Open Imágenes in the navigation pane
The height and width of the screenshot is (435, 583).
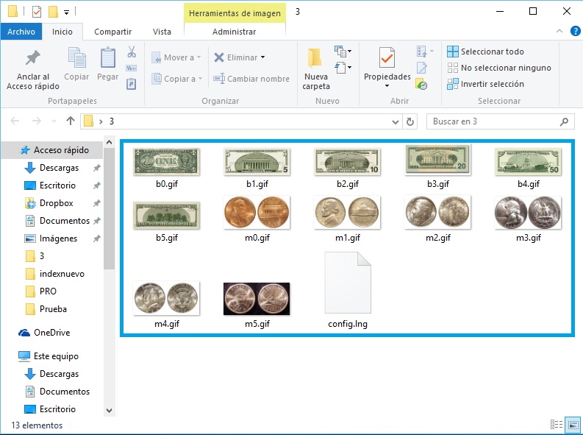click(x=58, y=238)
